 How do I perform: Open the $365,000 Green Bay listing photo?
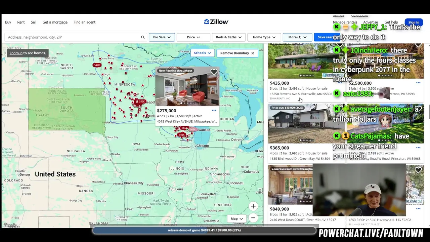click(x=306, y=123)
